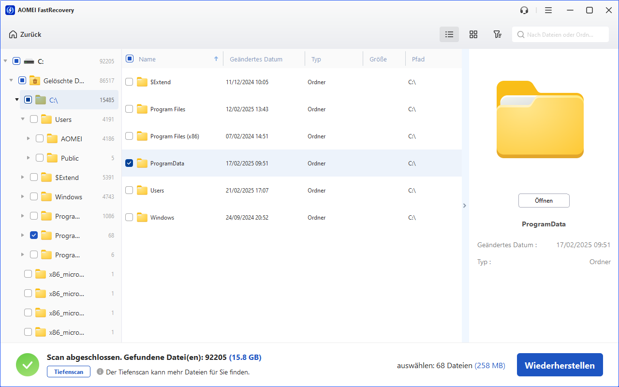Switch to list view icon
619x387 pixels.
tap(449, 34)
